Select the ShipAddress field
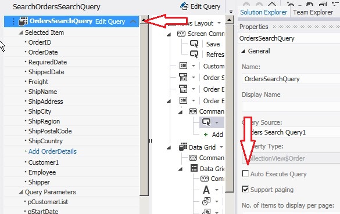 click(45, 101)
